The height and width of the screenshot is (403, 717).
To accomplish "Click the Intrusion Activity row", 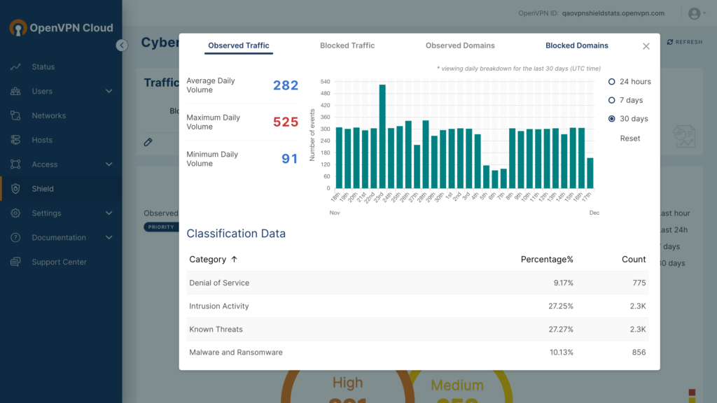I will [x=417, y=306].
